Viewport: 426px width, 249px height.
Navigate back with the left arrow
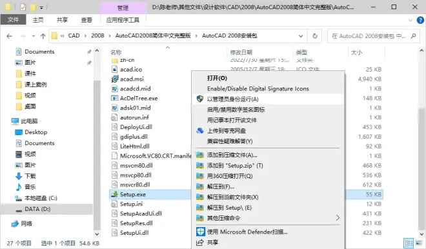point(9,36)
